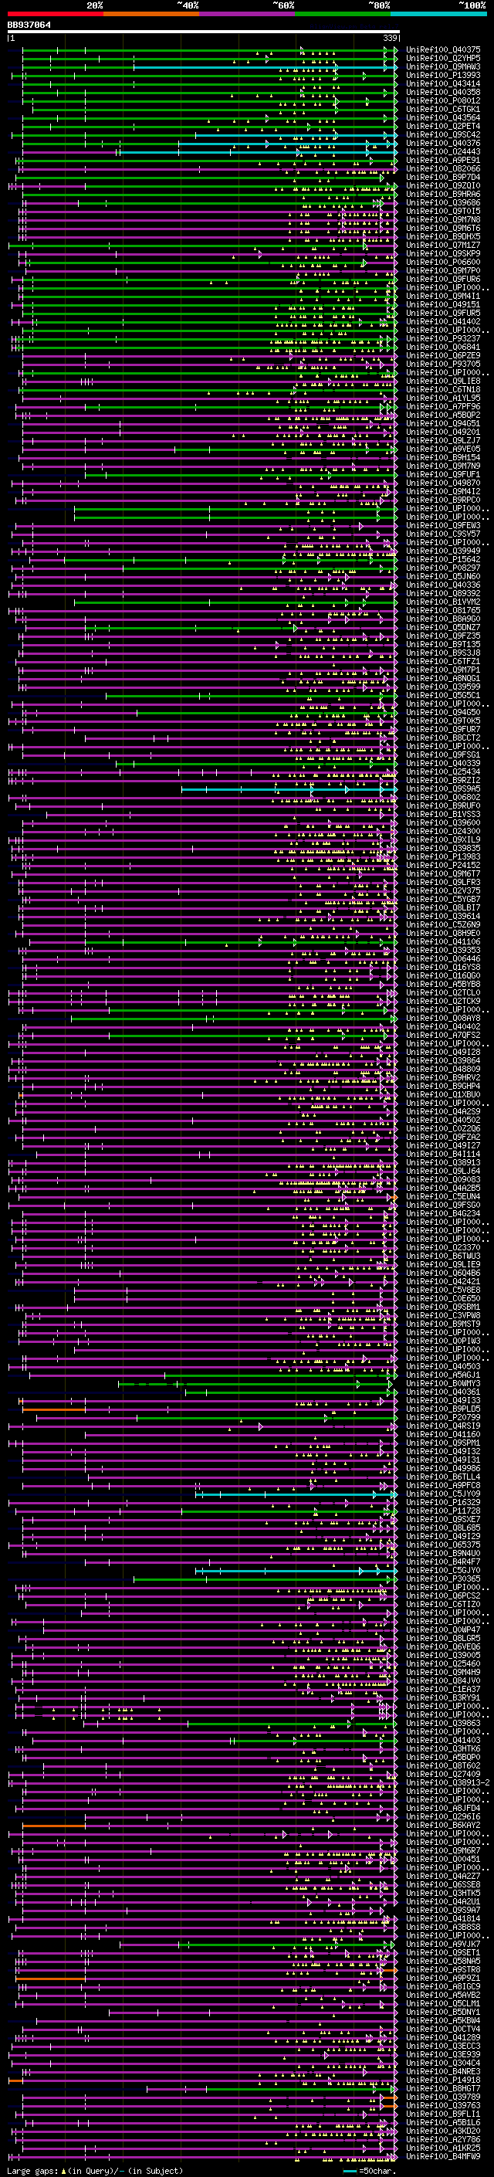Select label UniRef100_O24443
Viewport: 494px width, 2177px height.
443,152
